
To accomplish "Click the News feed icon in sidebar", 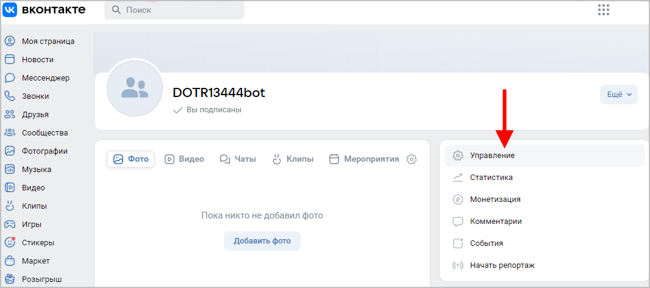I will (x=10, y=59).
